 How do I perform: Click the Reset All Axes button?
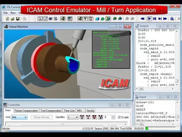(42, 117)
